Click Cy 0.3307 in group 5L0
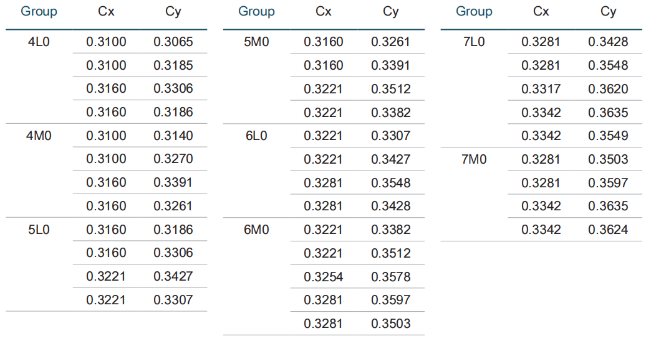646x341 pixels. (173, 300)
